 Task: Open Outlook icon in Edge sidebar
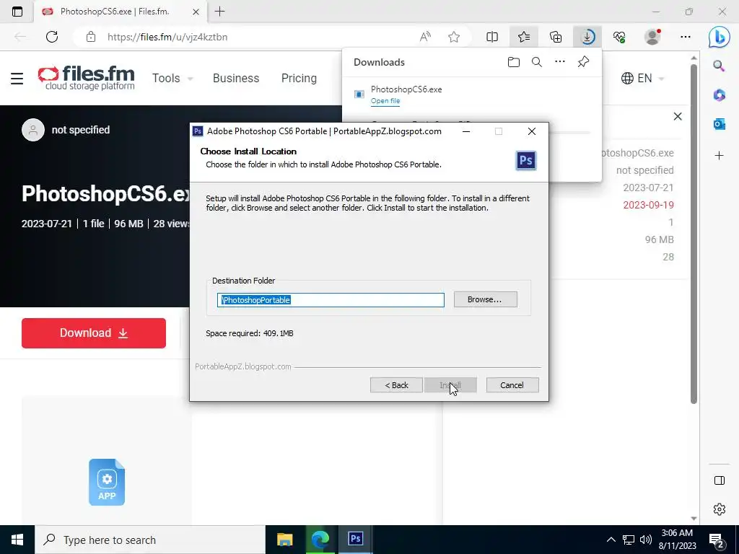point(719,124)
